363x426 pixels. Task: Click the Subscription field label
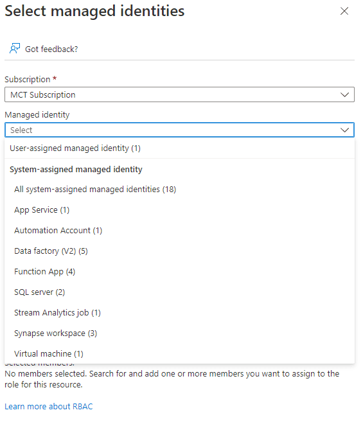click(x=28, y=80)
